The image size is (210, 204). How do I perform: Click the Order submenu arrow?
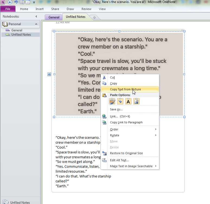click(156, 129)
